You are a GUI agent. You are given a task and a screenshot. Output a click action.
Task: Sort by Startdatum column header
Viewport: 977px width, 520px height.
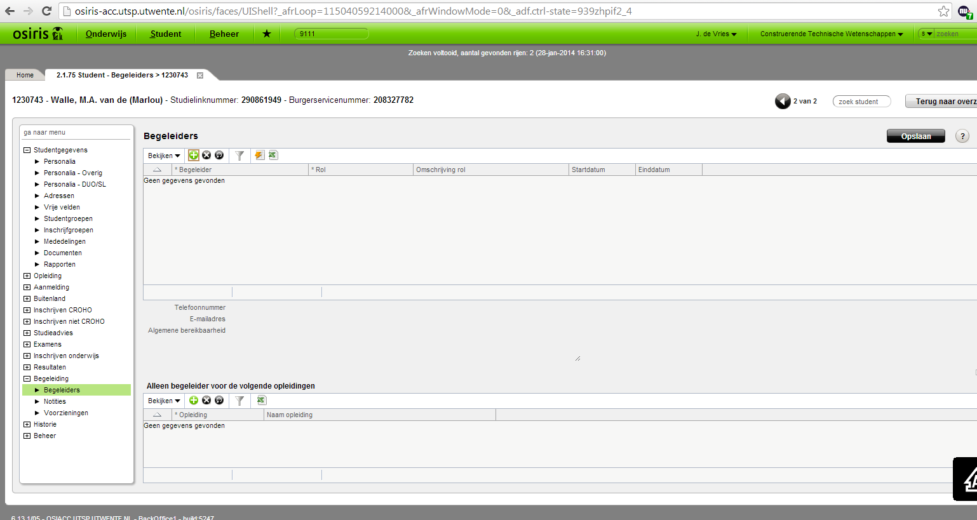pyautogui.click(x=602, y=170)
